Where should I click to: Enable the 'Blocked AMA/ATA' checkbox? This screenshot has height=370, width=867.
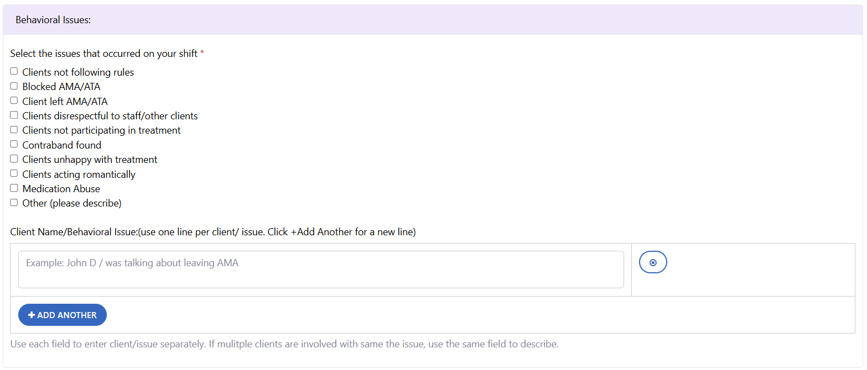[x=14, y=86]
